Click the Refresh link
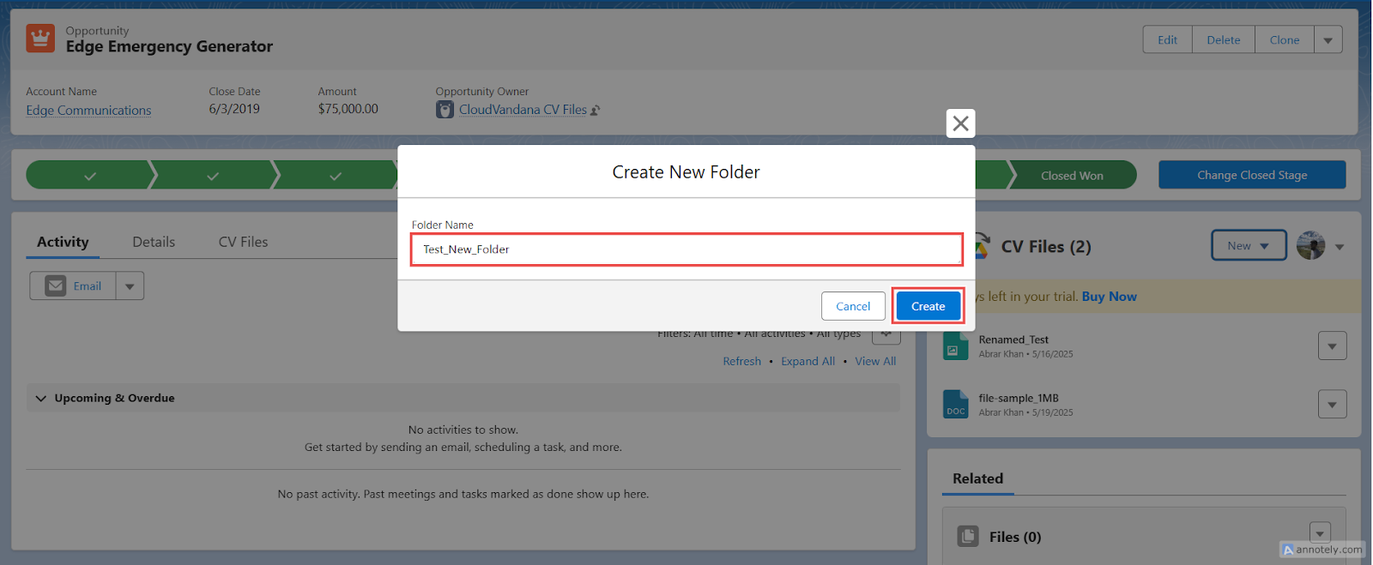The height and width of the screenshot is (565, 1373). pyautogui.click(x=741, y=362)
